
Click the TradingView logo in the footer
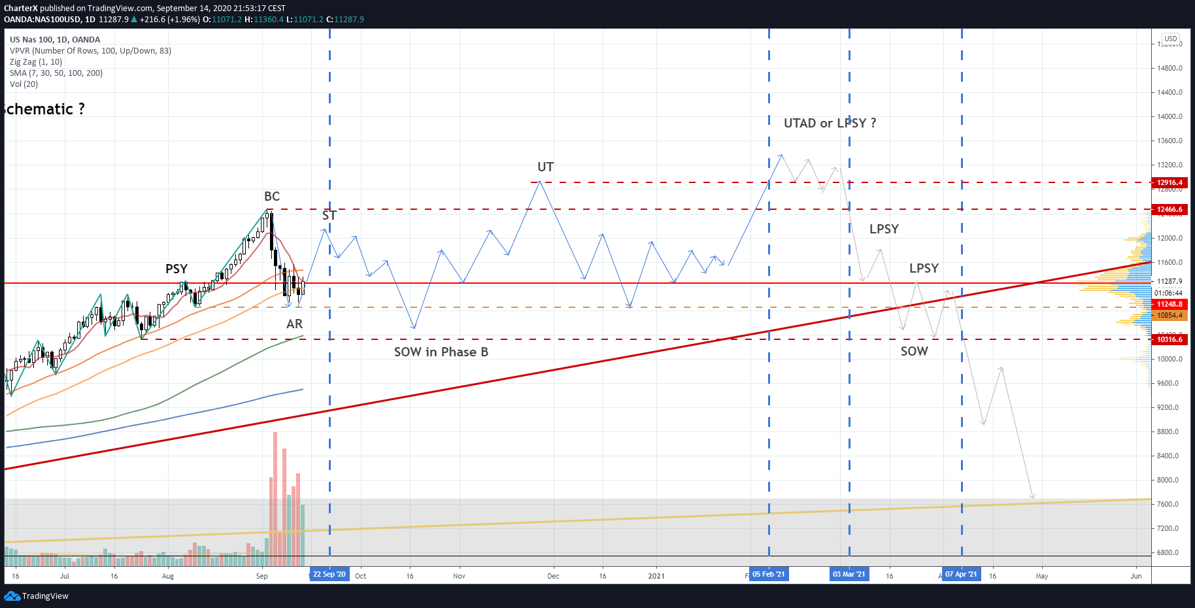pos(36,596)
